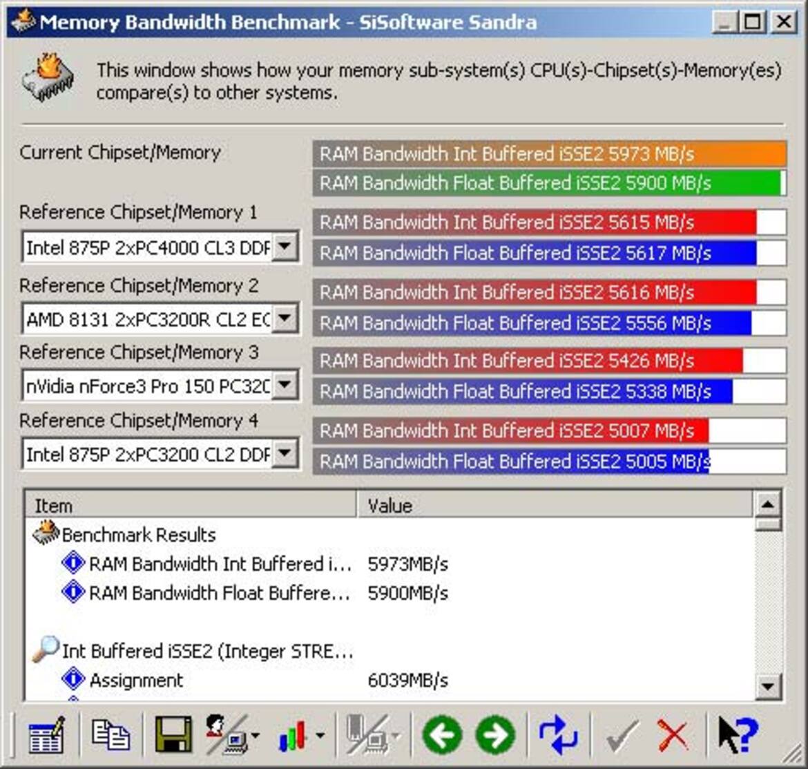808x769 pixels.
Task: Click the blue Float Buffered 5005 MB/s bar
Action: [549, 461]
